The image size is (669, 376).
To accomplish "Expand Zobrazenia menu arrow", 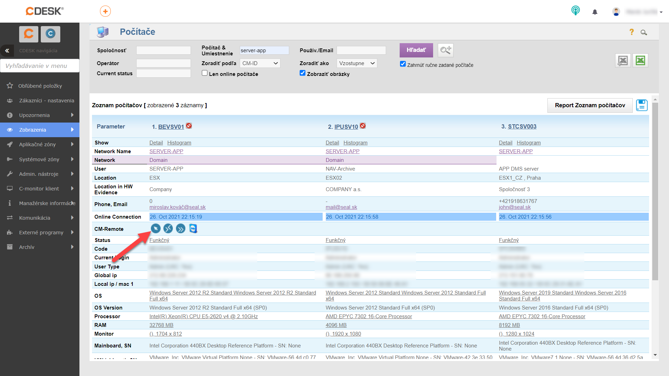I will [72, 130].
